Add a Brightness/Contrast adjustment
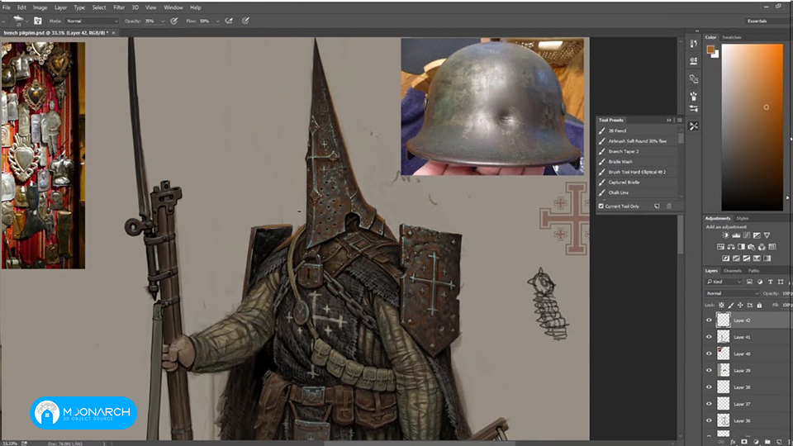Screen dimensions: 793x446 [726, 235]
